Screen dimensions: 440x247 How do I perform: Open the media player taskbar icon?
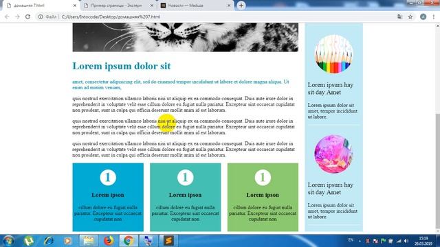[67, 241]
